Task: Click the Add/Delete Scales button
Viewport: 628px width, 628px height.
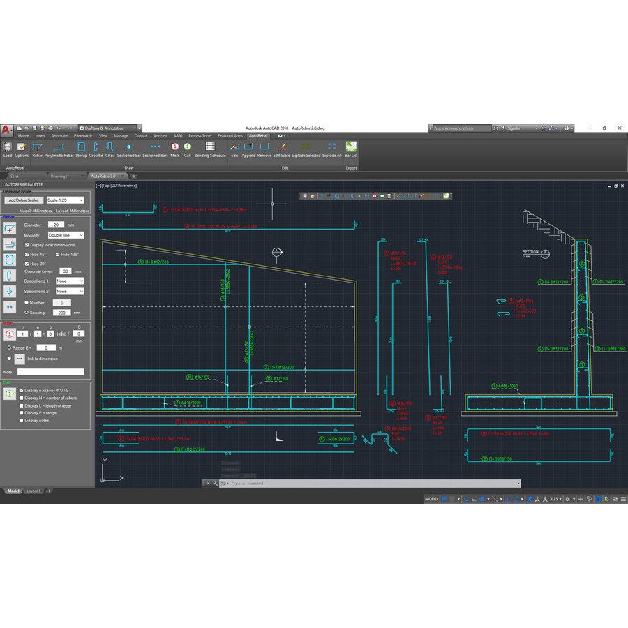Action: click(x=24, y=200)
